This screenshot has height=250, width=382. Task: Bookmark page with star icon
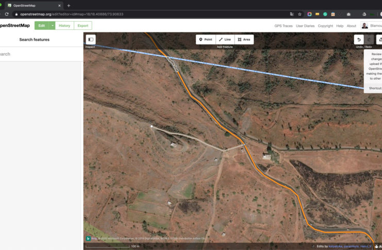300,14
